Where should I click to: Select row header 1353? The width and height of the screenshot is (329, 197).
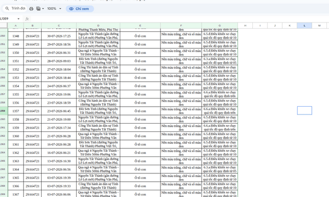(4, 61)
